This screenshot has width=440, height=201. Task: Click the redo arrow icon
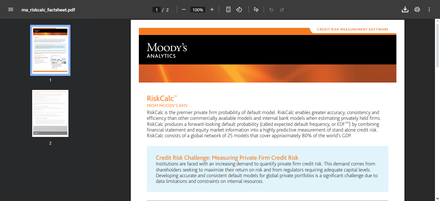click(x=282, y=9)
